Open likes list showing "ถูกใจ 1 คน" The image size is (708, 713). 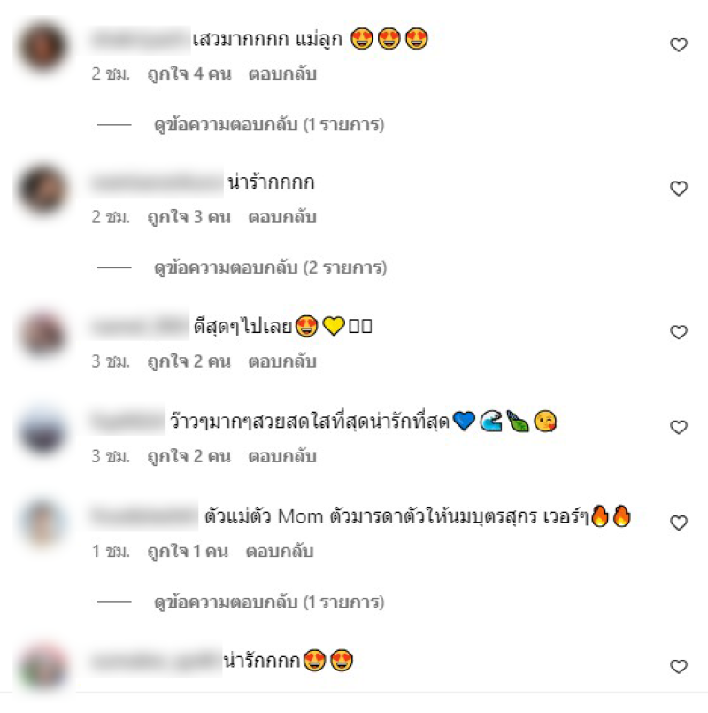pyautogui.click(x=188, y=551)
